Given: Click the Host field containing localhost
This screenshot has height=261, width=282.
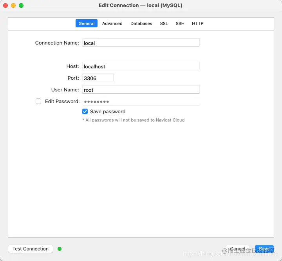Looking at the screenshot, I should (x=141, y=66).
